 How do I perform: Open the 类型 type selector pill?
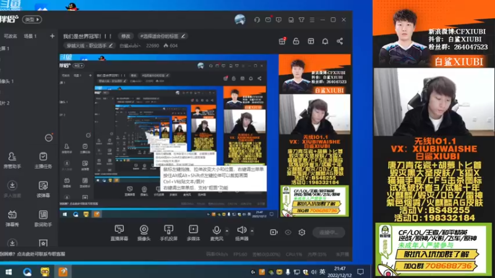tap(32, 20)
